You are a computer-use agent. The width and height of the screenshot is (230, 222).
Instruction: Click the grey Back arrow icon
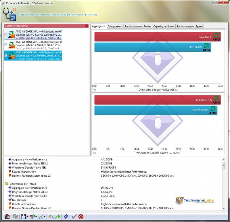[x=51, y=217]
